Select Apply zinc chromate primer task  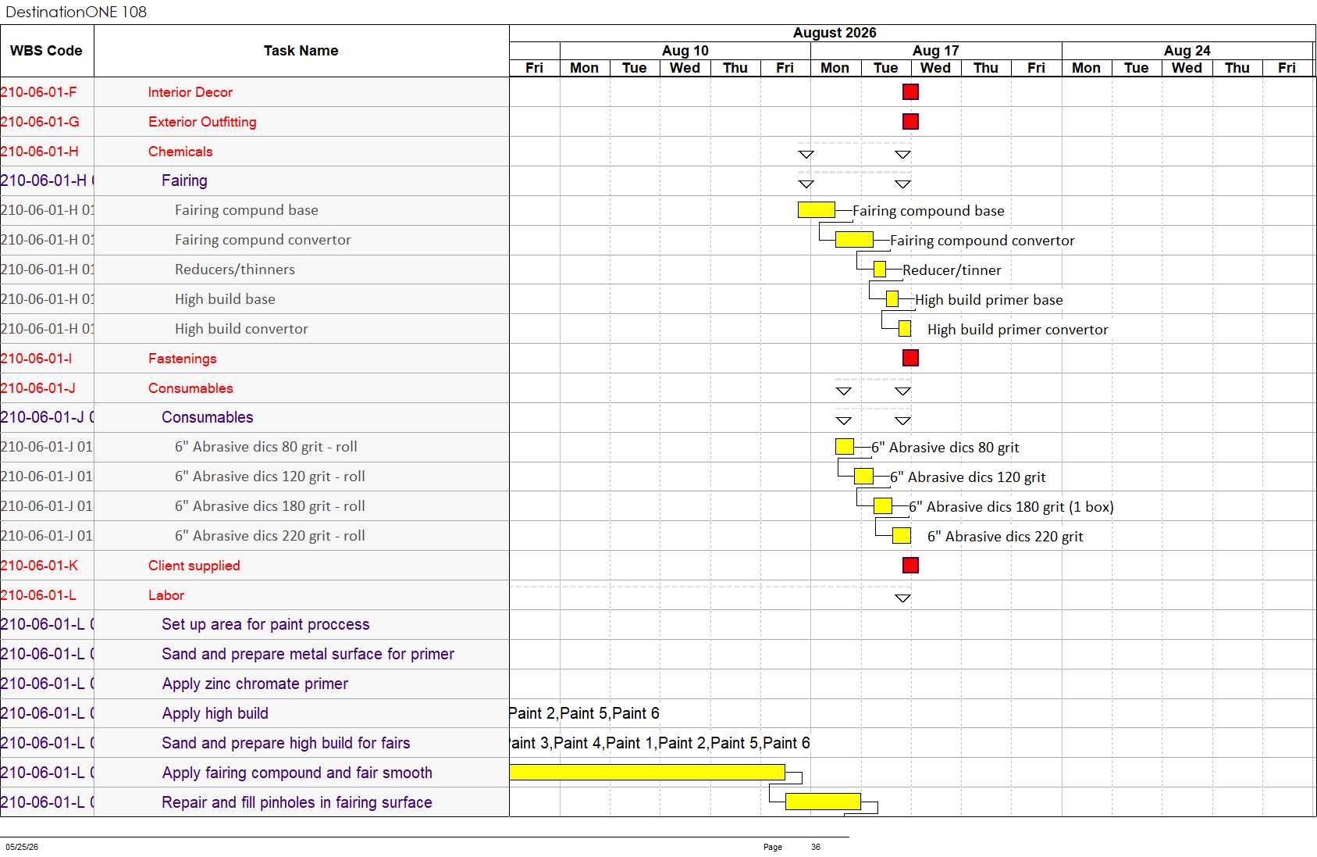pos(255,684)
